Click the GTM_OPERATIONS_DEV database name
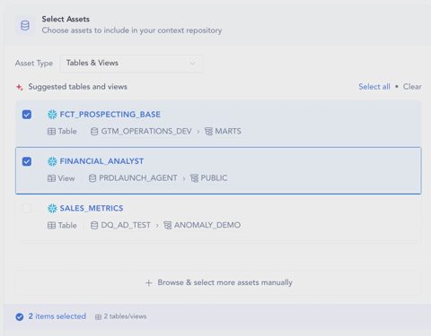The image size is (431, 336). 146,132
